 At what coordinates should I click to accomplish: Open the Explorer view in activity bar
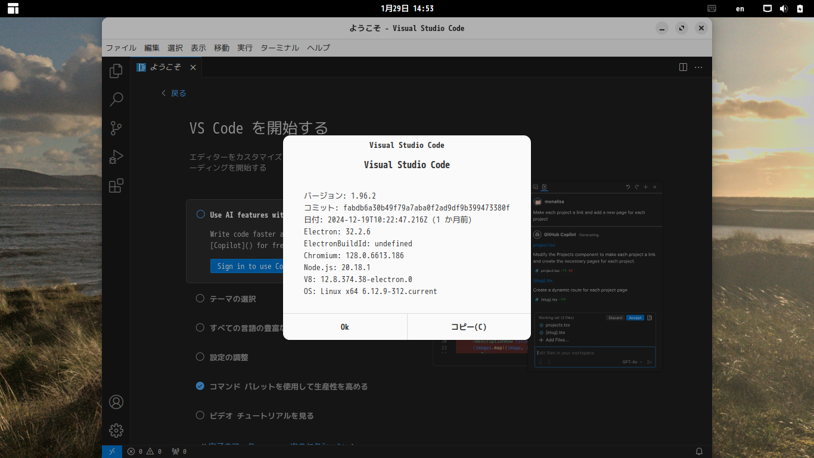pos(116,71)
